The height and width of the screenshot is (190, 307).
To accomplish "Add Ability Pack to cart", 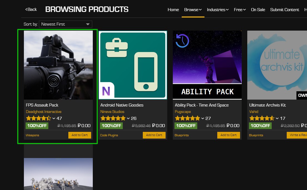I will tap(228, 135).
